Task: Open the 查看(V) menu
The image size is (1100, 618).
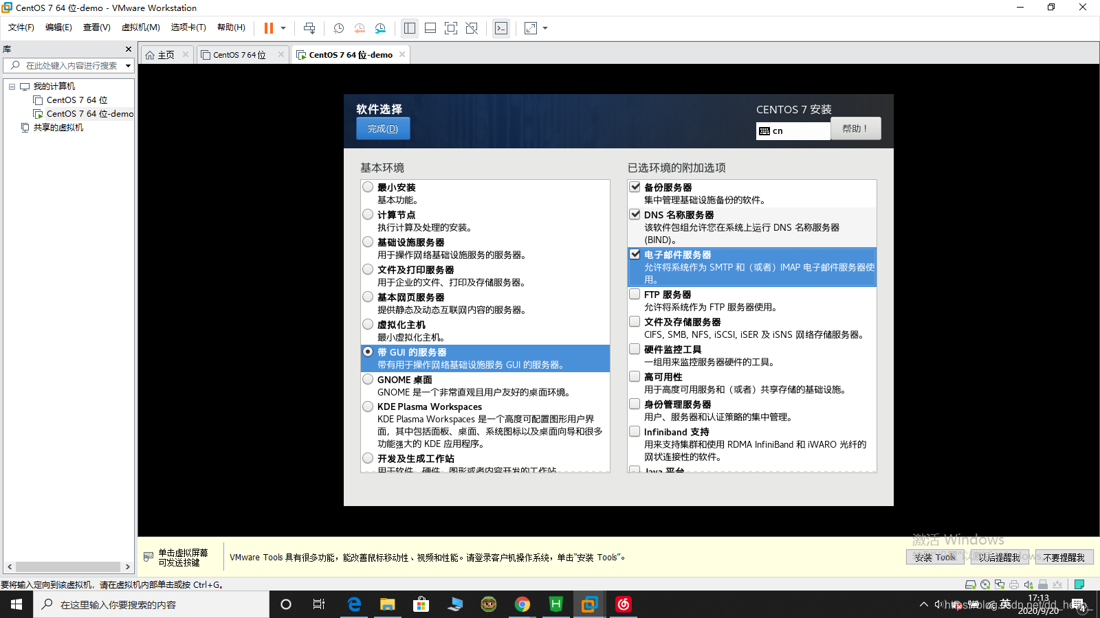Action: pos(97,27)
